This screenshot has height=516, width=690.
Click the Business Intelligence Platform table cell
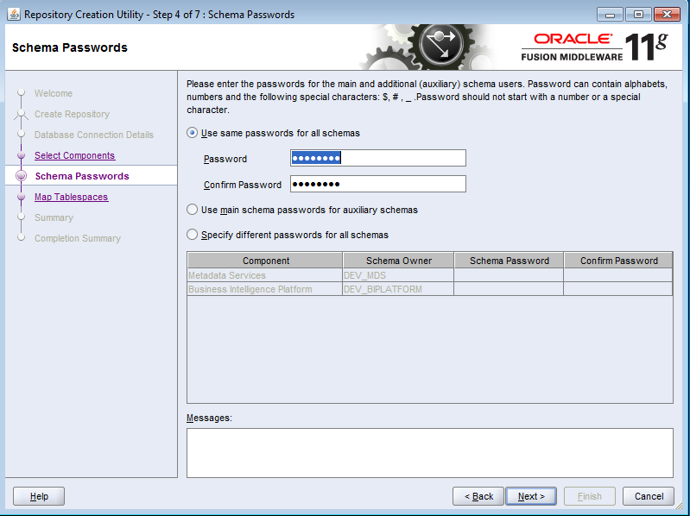click(x=265, y=289)
